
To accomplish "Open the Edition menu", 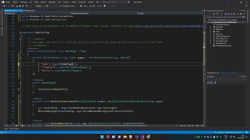I will 15,2.
